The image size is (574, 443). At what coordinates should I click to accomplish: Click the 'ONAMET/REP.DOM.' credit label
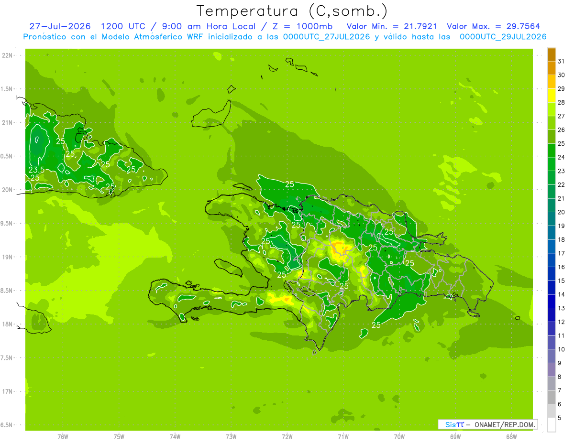tap(505, 424)
